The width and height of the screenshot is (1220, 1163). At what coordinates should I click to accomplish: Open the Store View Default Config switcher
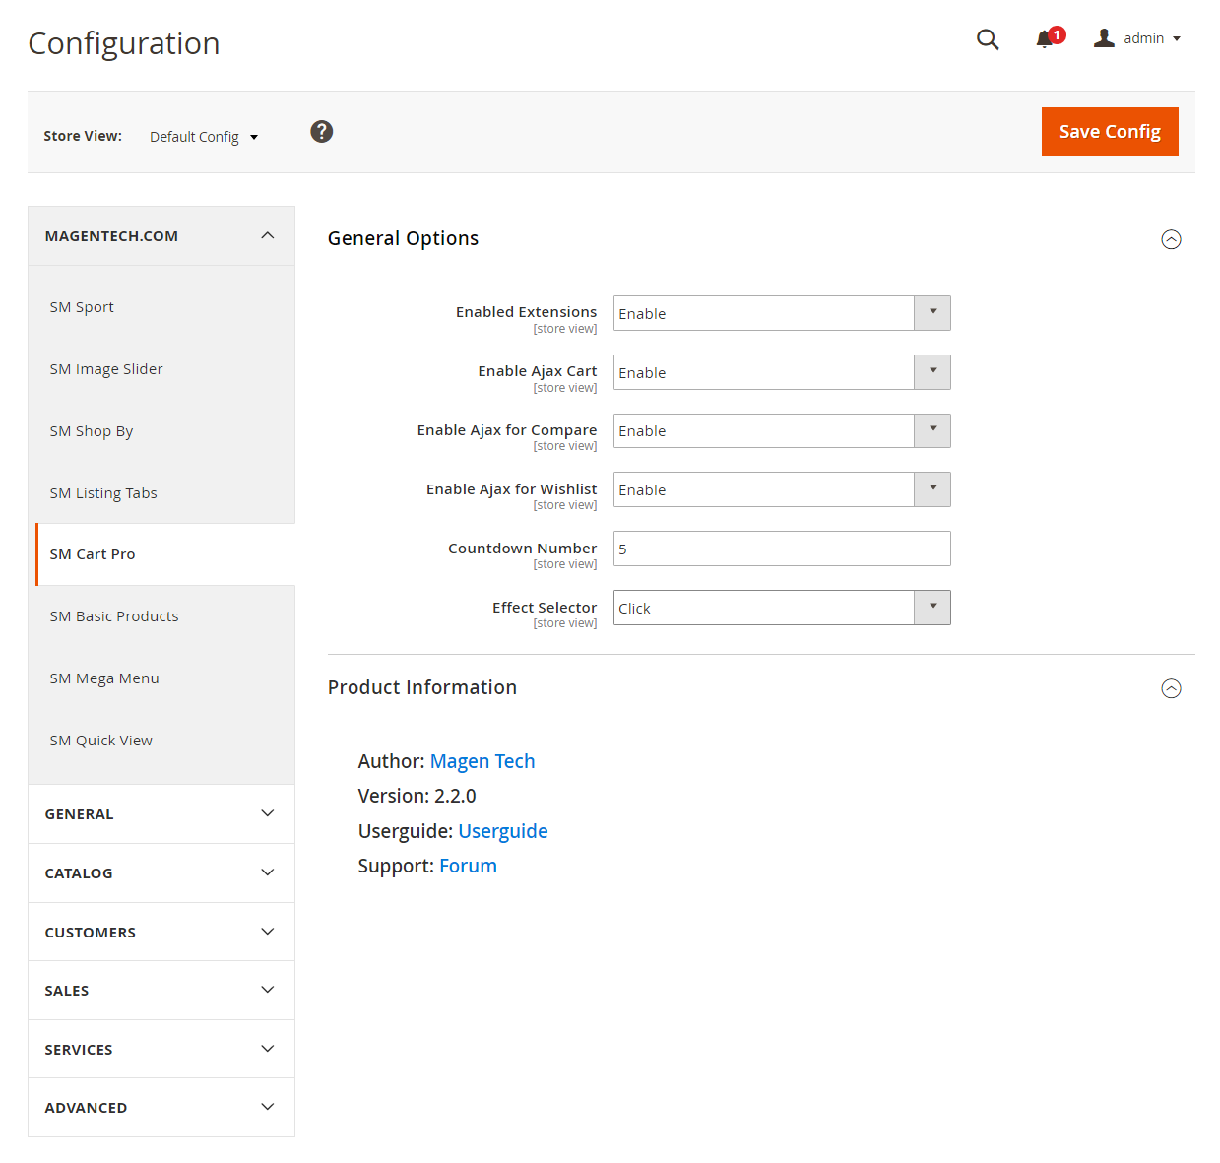pyautogui.click(x=204, y=137)
